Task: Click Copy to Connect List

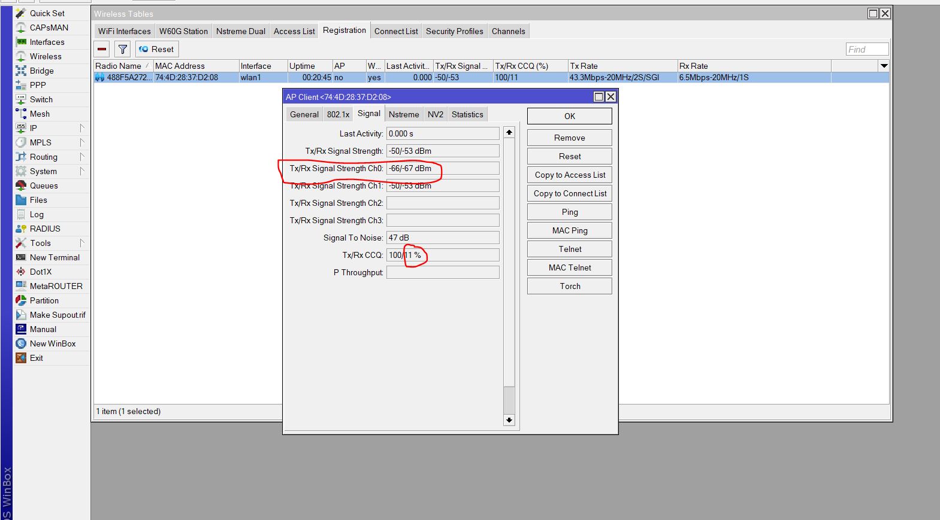Action: pyautogui.click(x=570, y=193)
